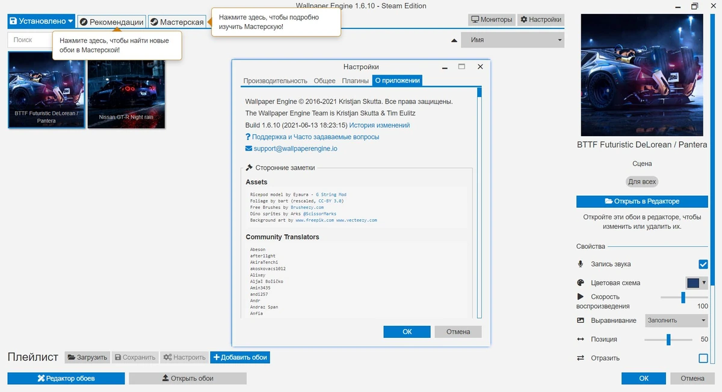Click the Плейлист heading
Screen dimensions: 722x392
(x=33, y=357)
